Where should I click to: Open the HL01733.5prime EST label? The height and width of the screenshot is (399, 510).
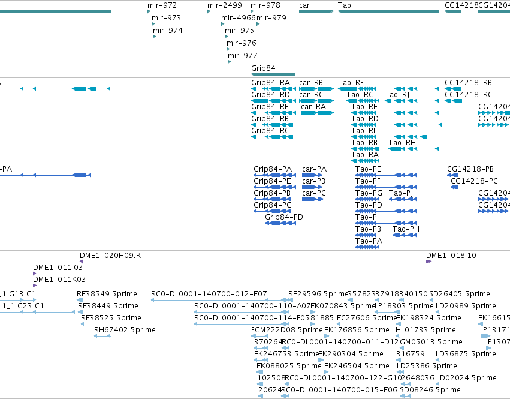(x=425, y=330)
